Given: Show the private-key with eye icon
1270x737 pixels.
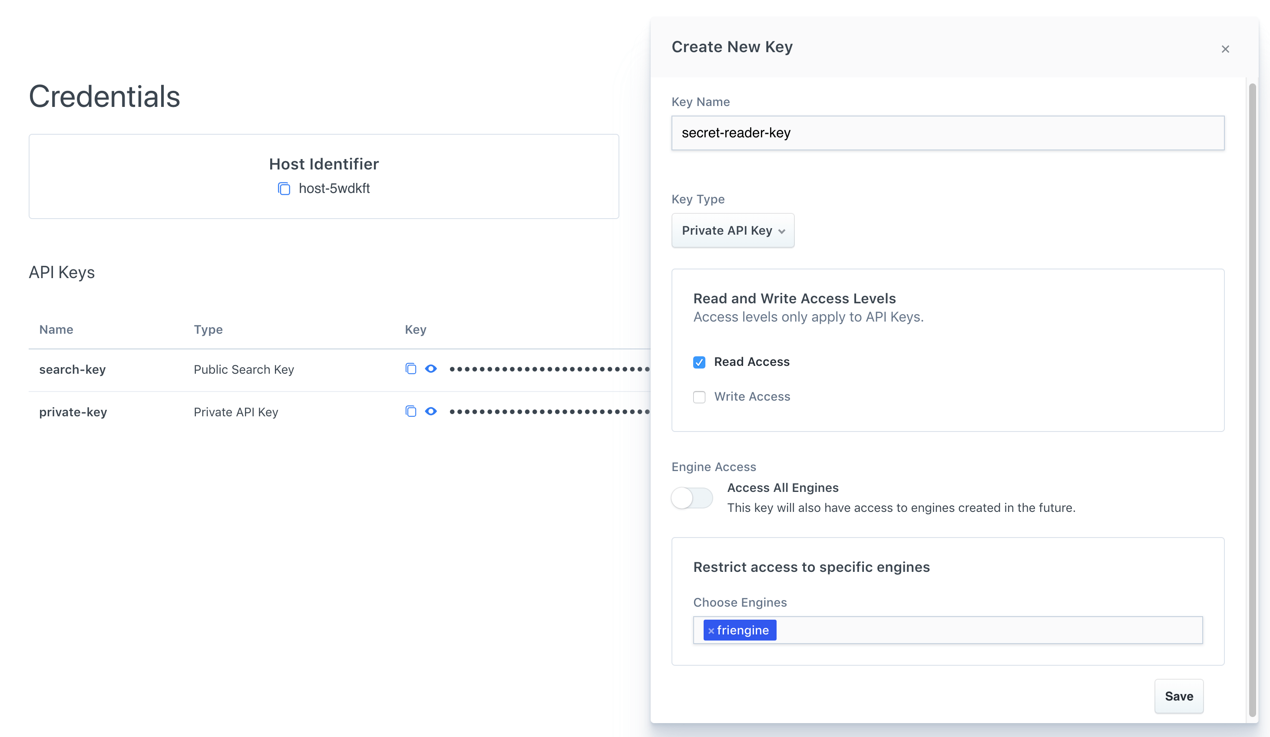Looking at the screenshot, I should [431, 412].
